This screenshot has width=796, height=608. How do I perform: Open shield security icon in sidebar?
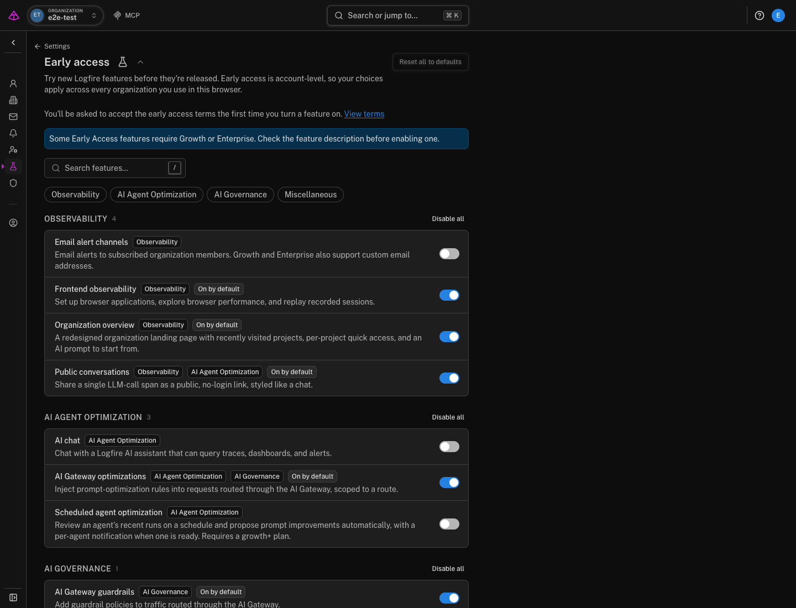point(13,183)
